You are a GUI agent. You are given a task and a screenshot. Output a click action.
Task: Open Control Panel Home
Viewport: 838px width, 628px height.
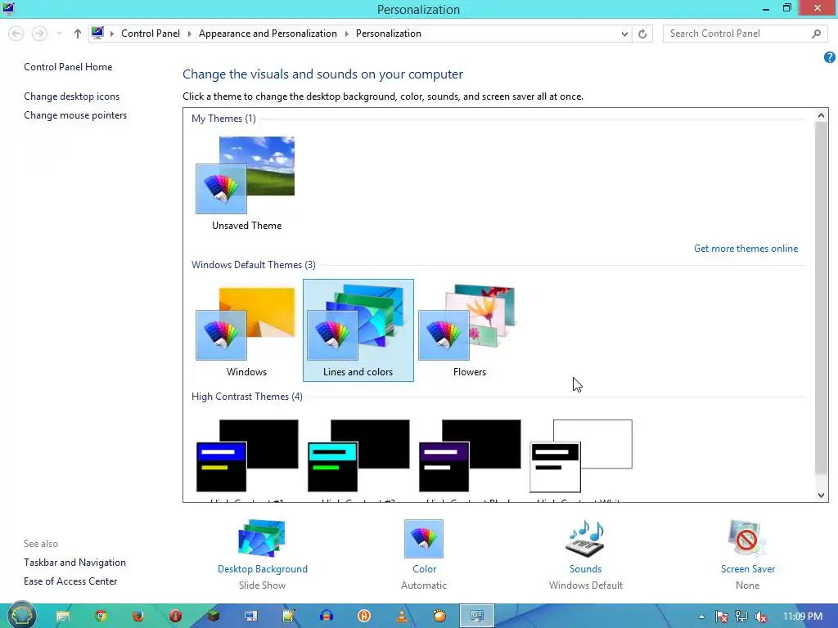tap(68, 67)
